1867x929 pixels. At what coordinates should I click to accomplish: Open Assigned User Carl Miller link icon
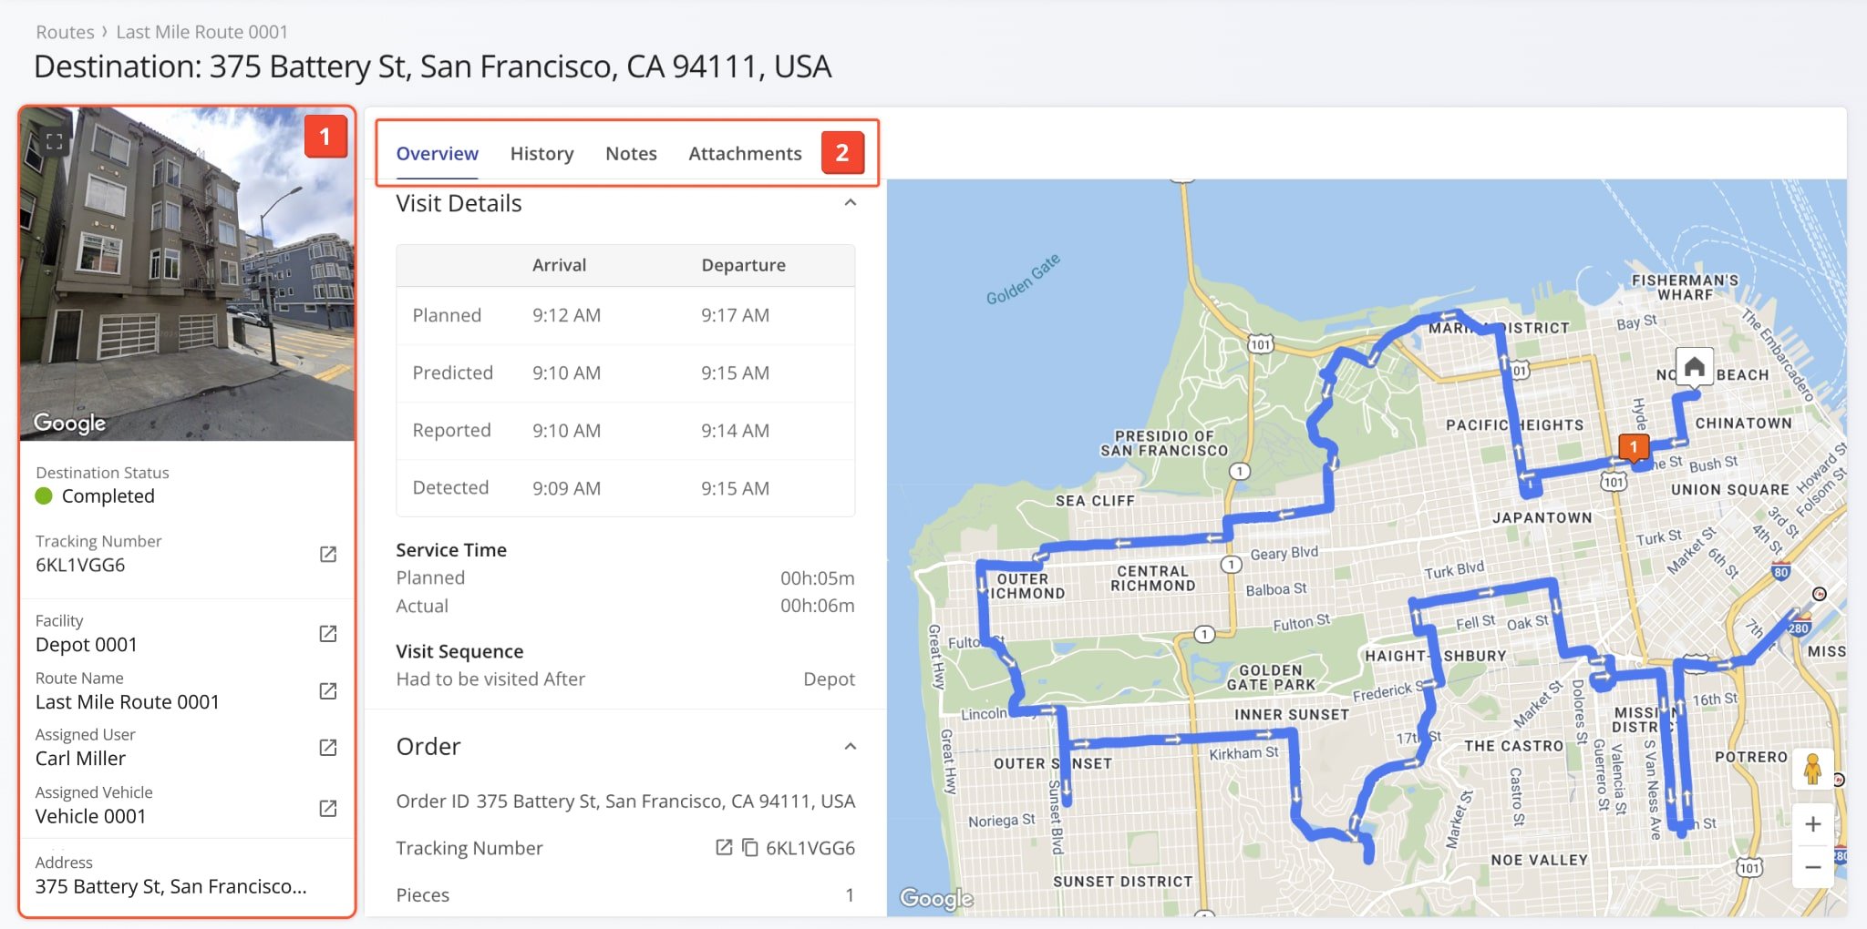pyautogui.click(x=328, y=747)
